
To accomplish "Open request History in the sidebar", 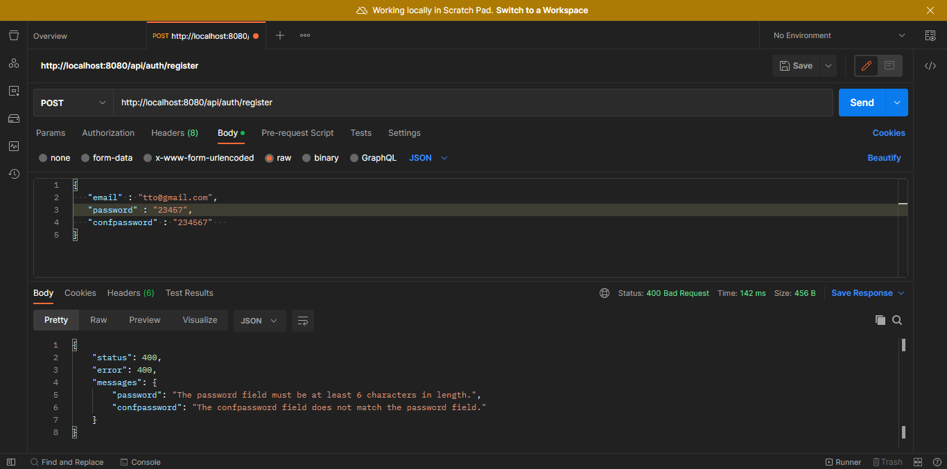I will click(13, 174).
